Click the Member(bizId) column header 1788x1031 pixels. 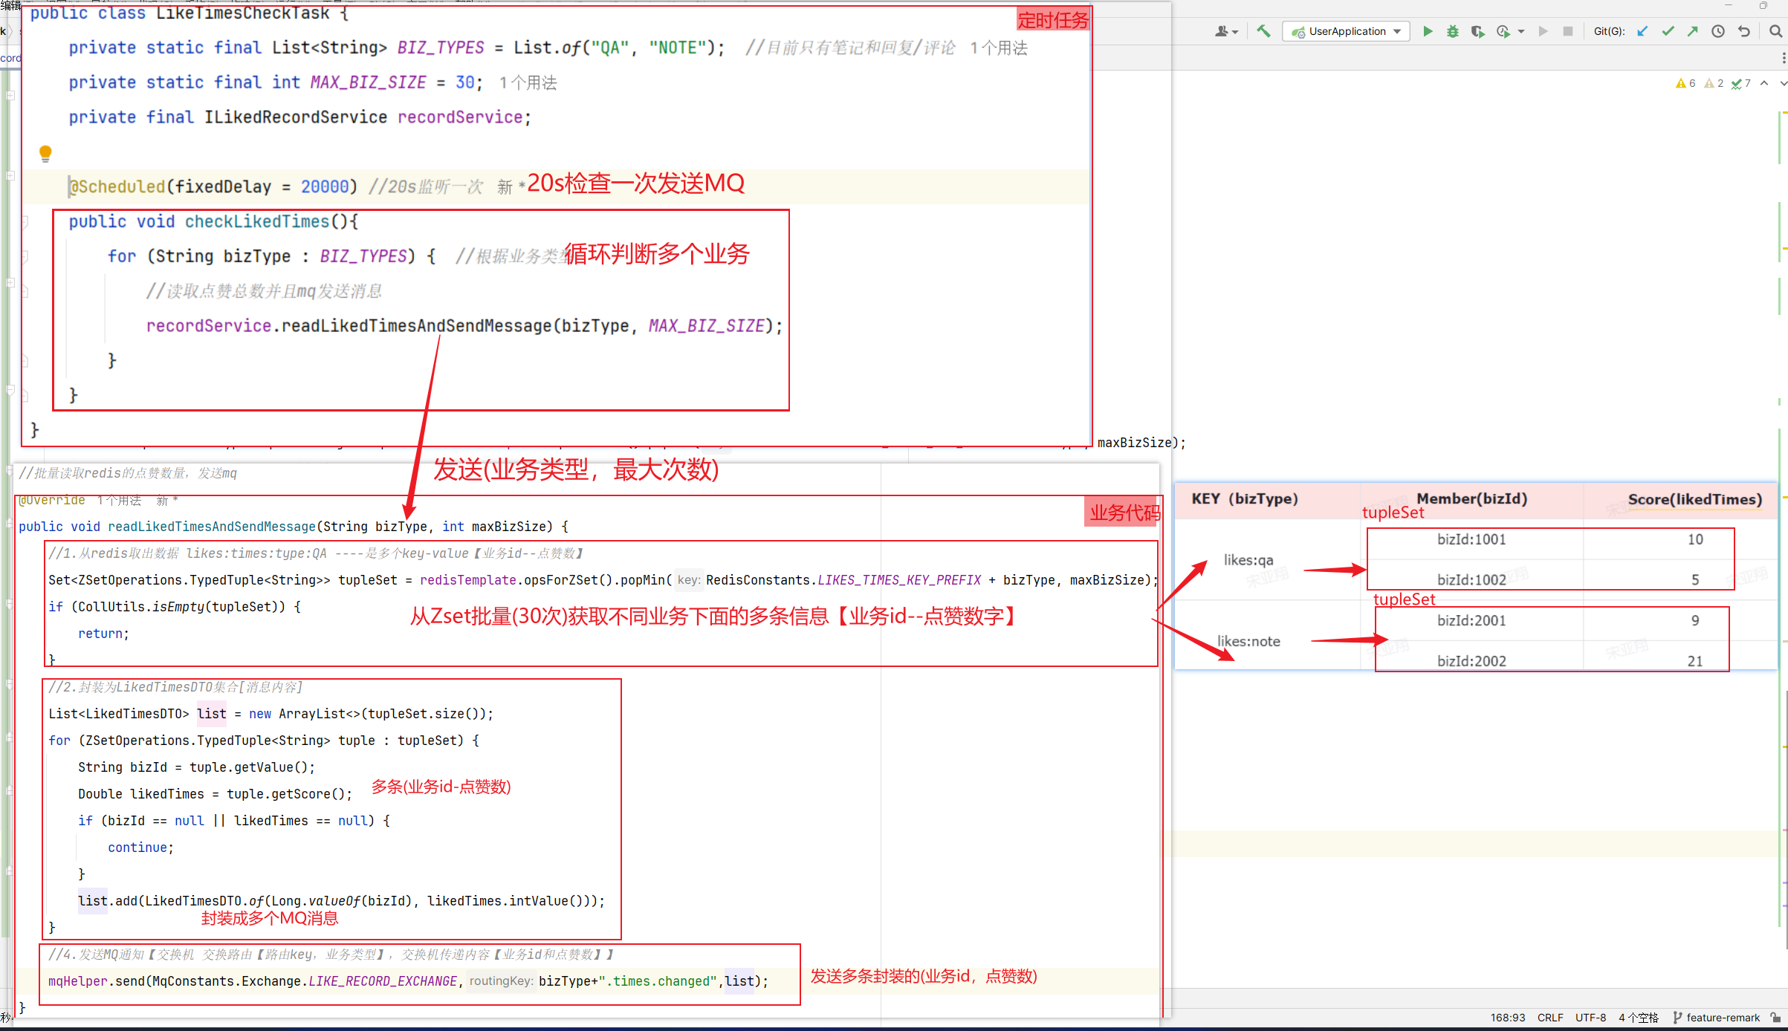(1472, 498)
